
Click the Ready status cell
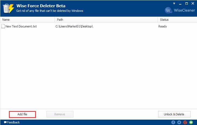point(163,26)
